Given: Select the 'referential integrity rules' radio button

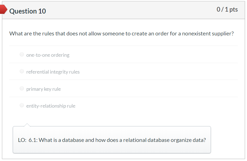Looking at the screenshot, I should click(22, 71).
